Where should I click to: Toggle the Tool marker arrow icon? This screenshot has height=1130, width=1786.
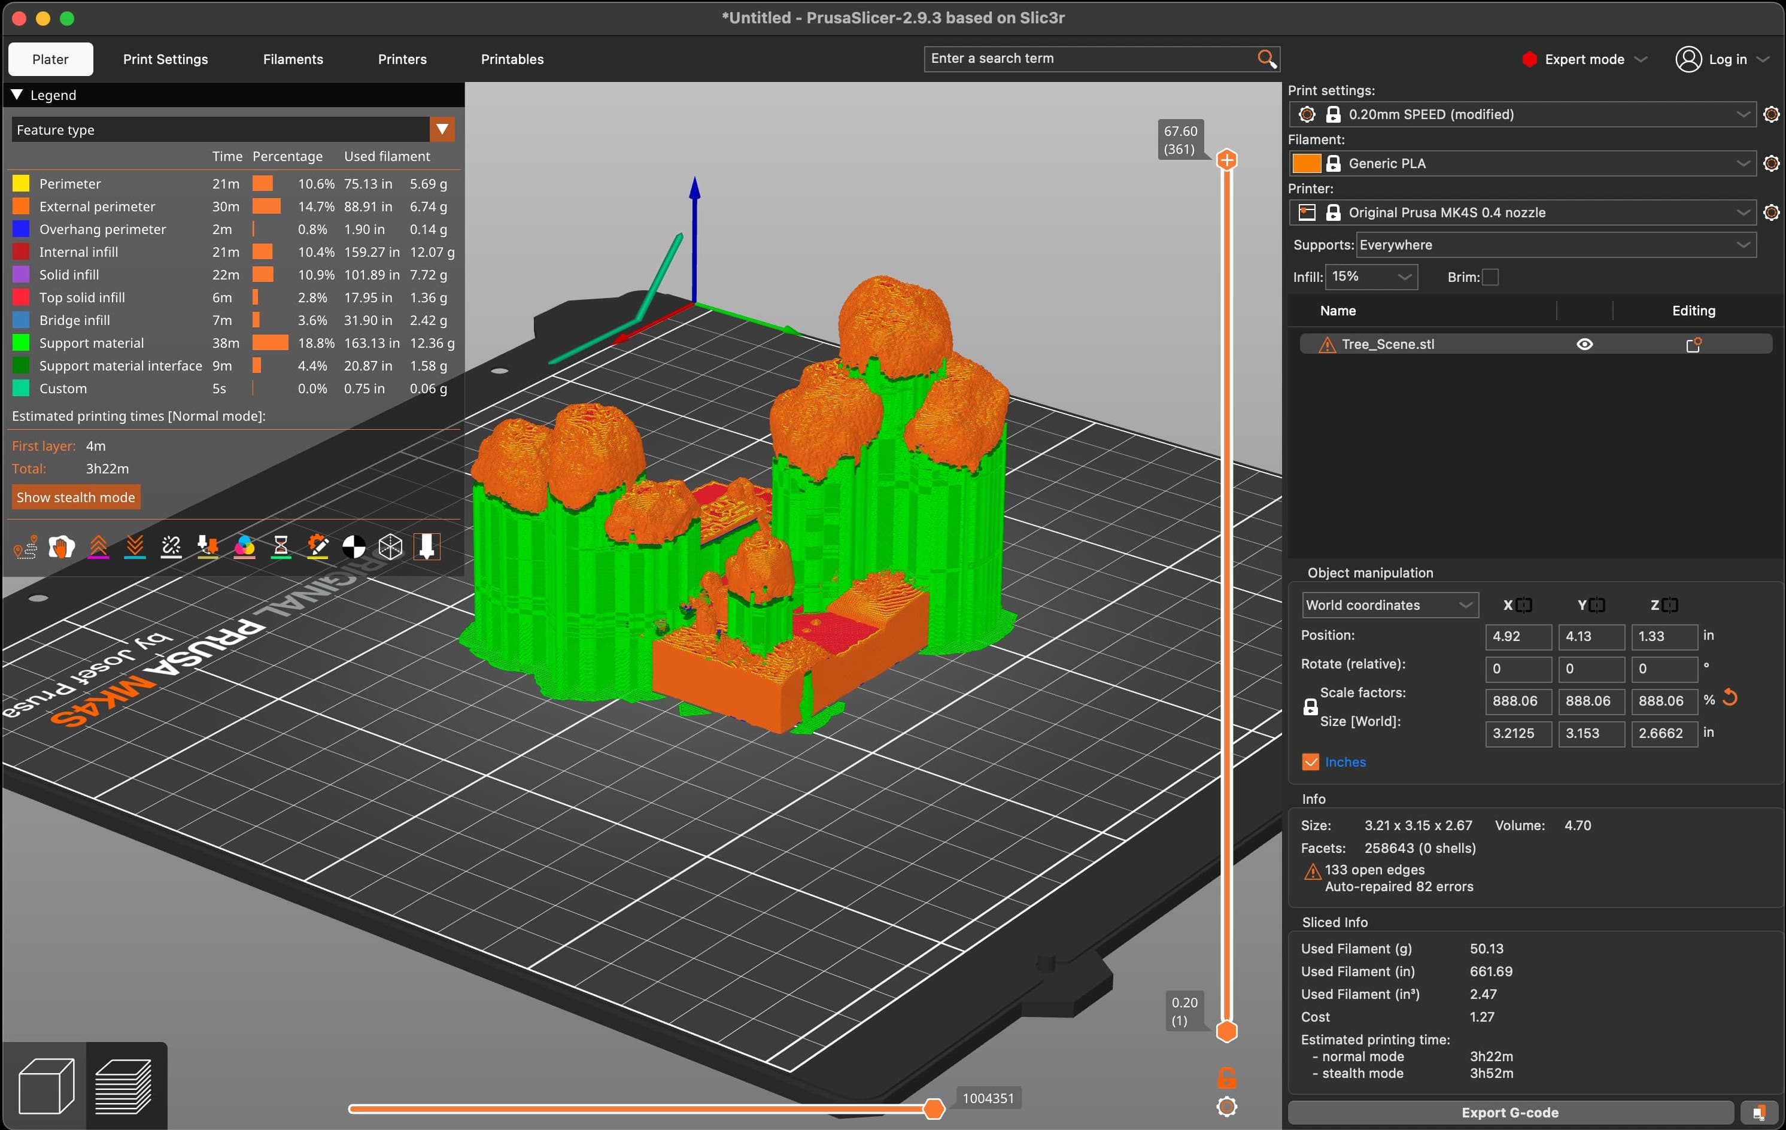click(427, 547)
